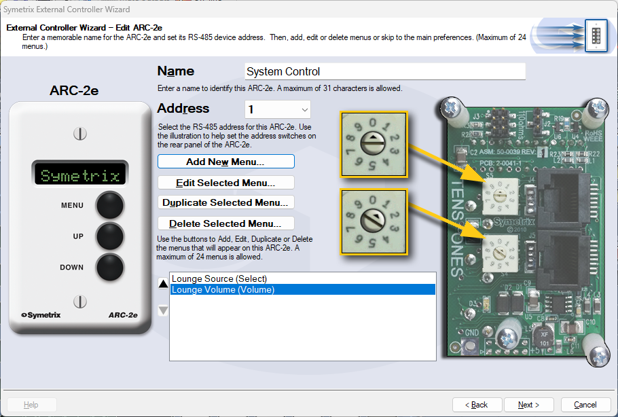Click Duplicate Selected Menu button

click(225, 203)
